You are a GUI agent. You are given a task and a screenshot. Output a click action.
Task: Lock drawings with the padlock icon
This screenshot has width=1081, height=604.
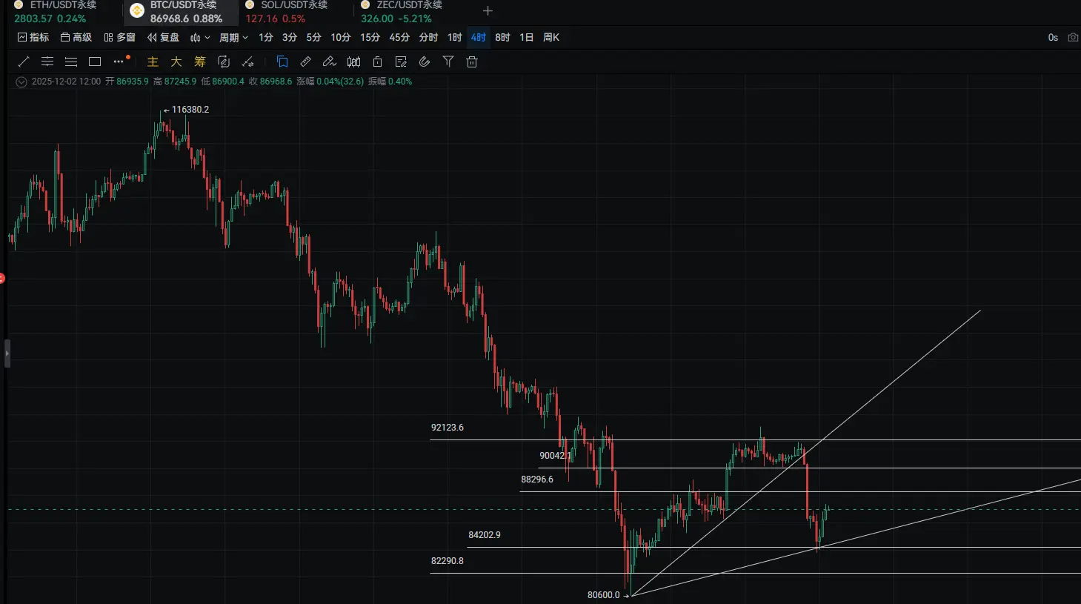[377, 62]
